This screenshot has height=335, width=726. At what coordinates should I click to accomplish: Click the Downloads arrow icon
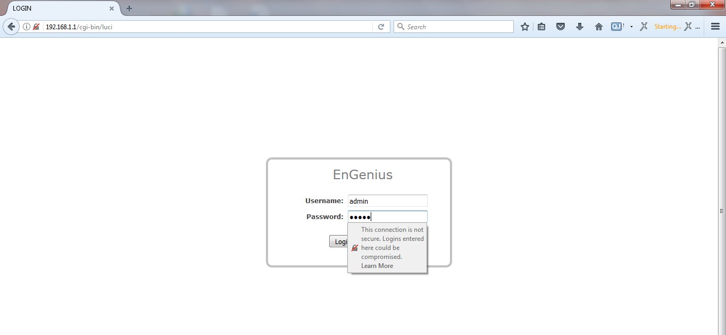tap(579, 26)
